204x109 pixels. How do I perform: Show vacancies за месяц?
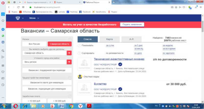(139, 49)
